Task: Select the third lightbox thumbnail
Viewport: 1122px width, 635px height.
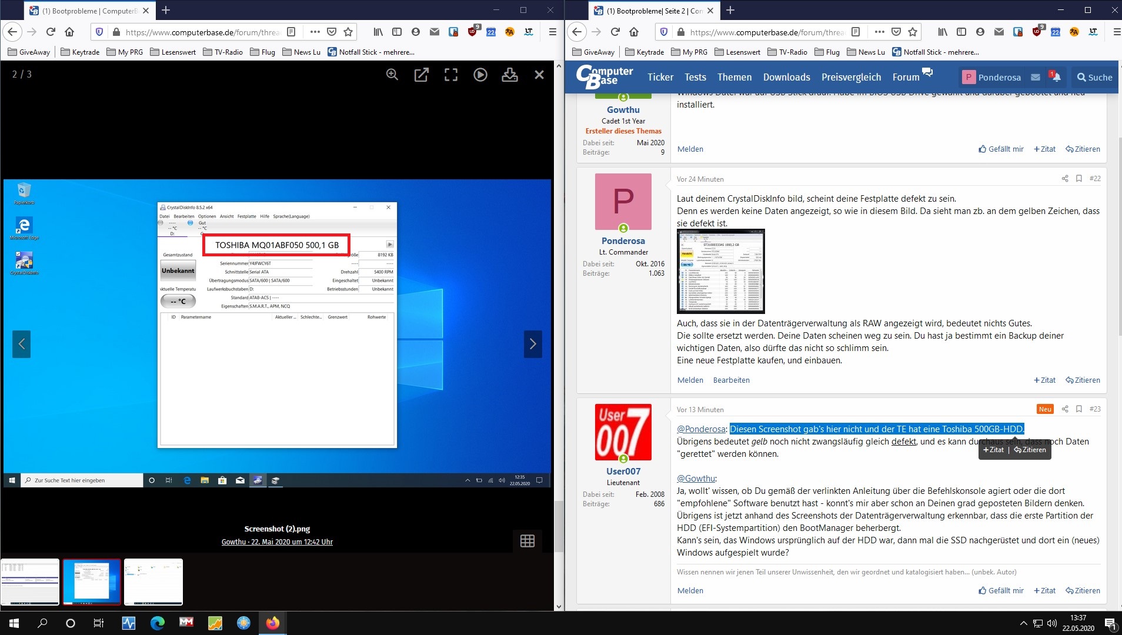Action: click(x=153, y=581)
